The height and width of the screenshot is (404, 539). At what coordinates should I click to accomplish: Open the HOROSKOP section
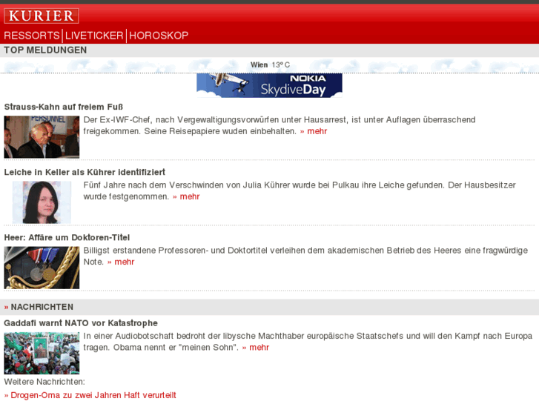click(x=159, y=36)
